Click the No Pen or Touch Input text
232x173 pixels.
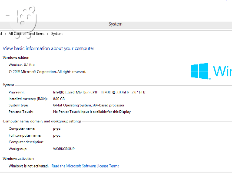point(92,112)
